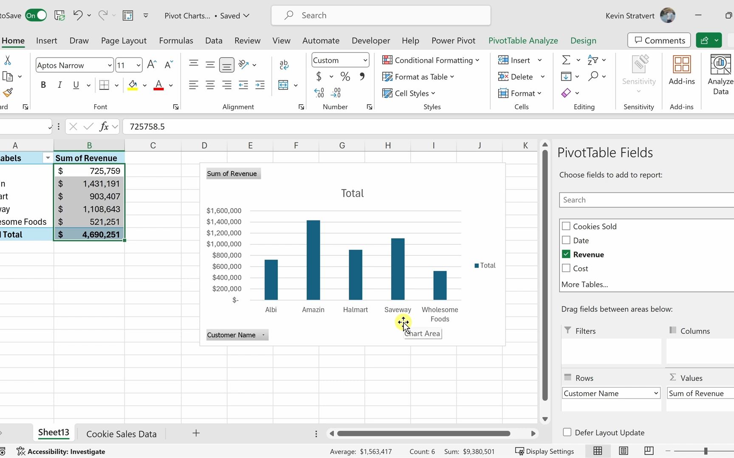Apply Underline formatting
The height and width of the screenshot is (458, 734).
pyautogui.click(x=76, y=85)
